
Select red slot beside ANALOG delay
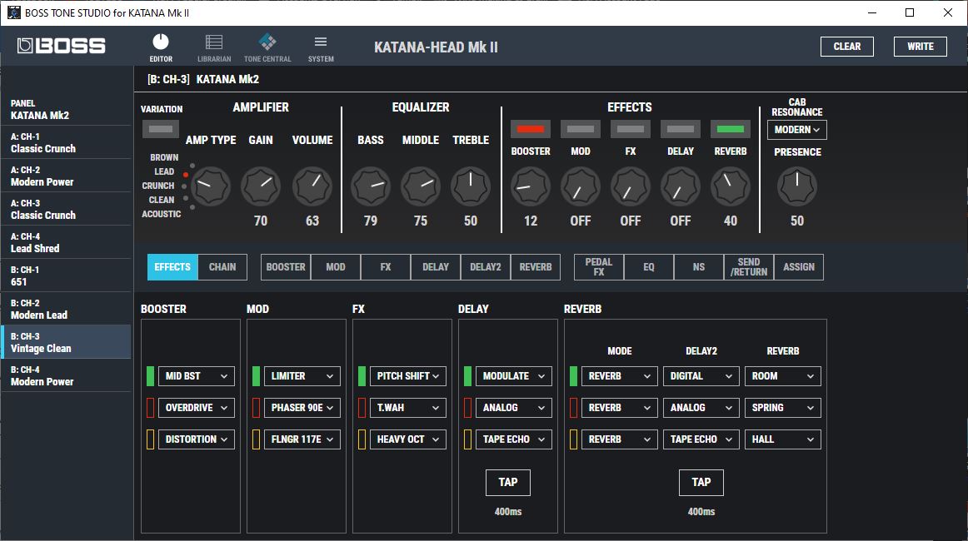pos(467,408)
